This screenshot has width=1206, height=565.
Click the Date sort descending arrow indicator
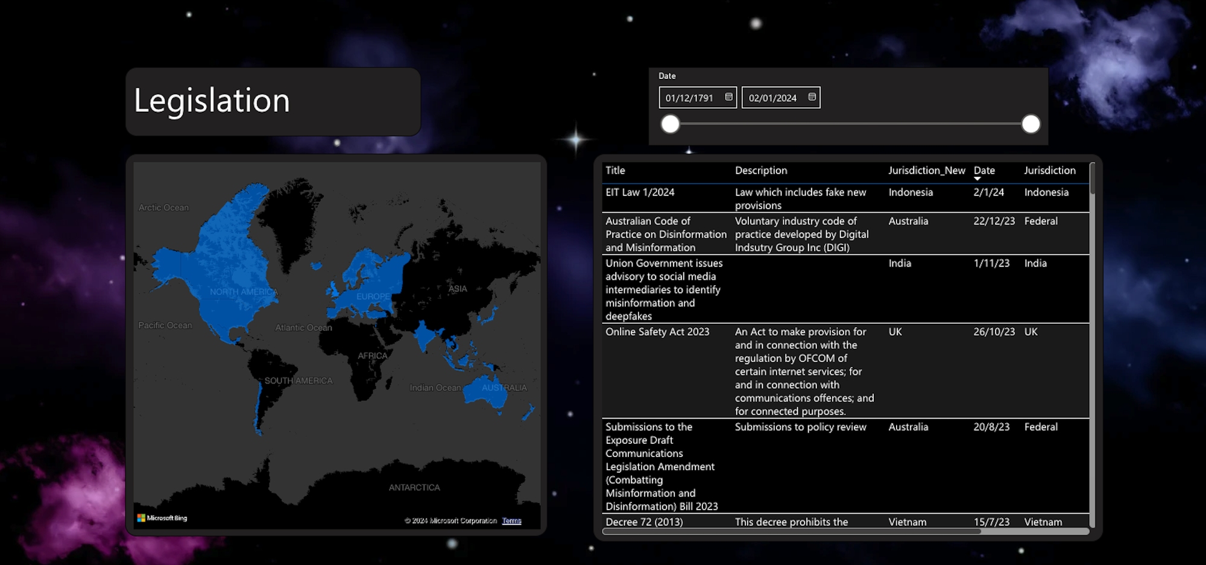click(977, 179)
